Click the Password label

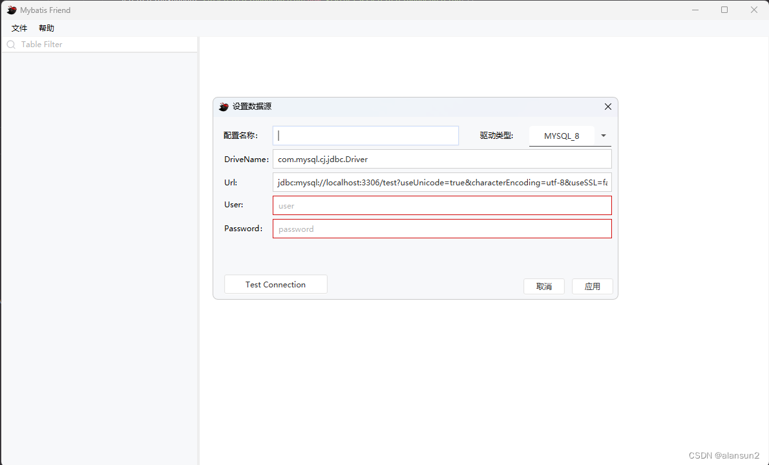pos(243,229)
